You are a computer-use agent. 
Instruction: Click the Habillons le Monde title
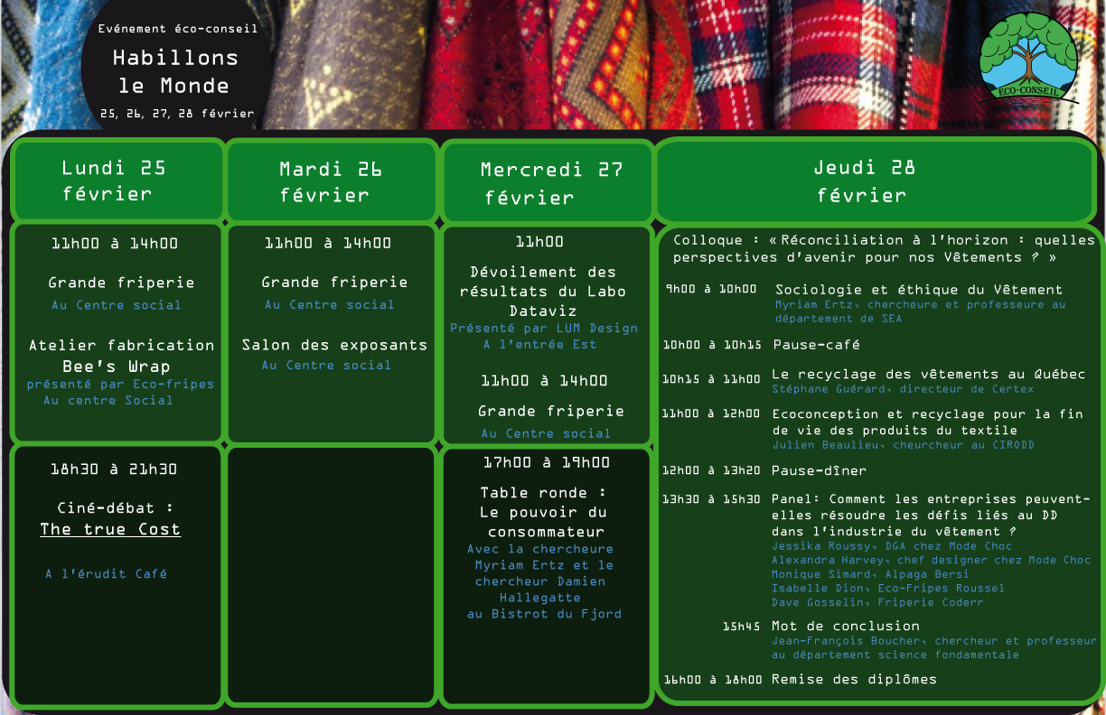point(175,72)
